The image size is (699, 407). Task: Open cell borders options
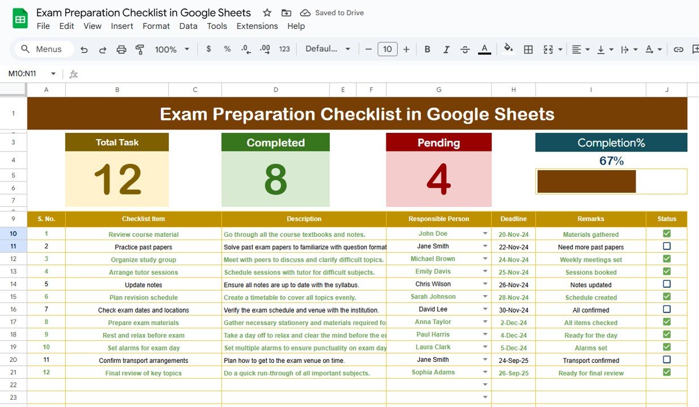528,49
